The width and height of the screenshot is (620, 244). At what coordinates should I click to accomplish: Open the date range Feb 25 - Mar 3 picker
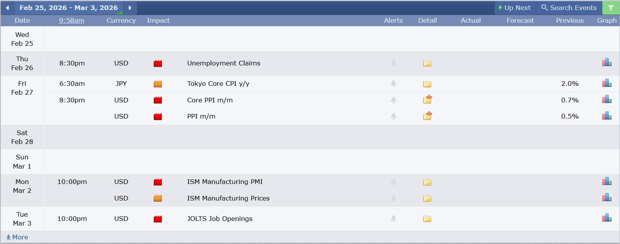pyautogui.click(x=69, y=8)
